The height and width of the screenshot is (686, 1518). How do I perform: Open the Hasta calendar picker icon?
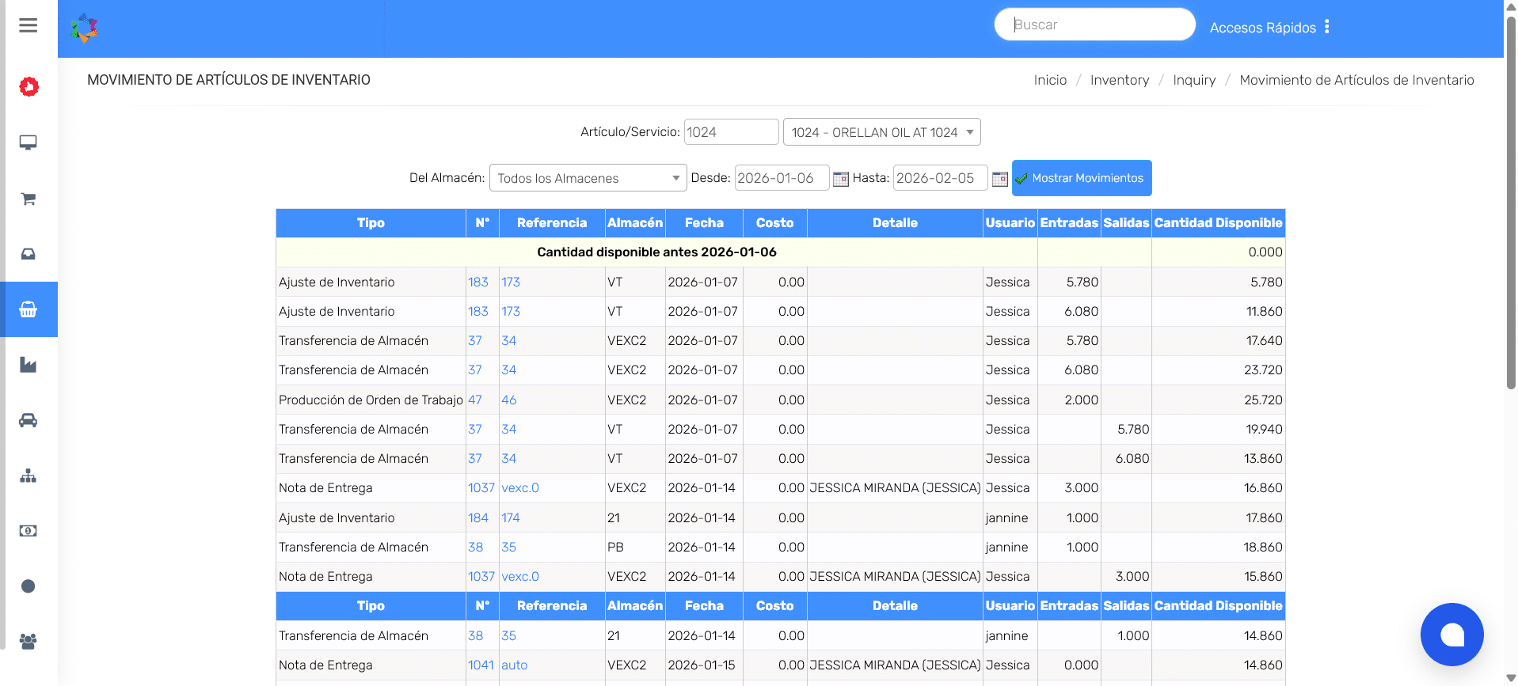(1000, 179)
